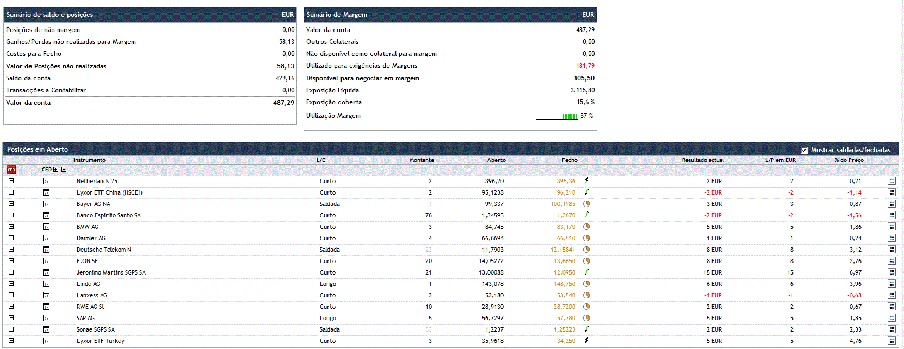Screen dimensions: 904x349
Task: Click the orange clock icon on Daimler AG row
Action: (x=586, y=238)
